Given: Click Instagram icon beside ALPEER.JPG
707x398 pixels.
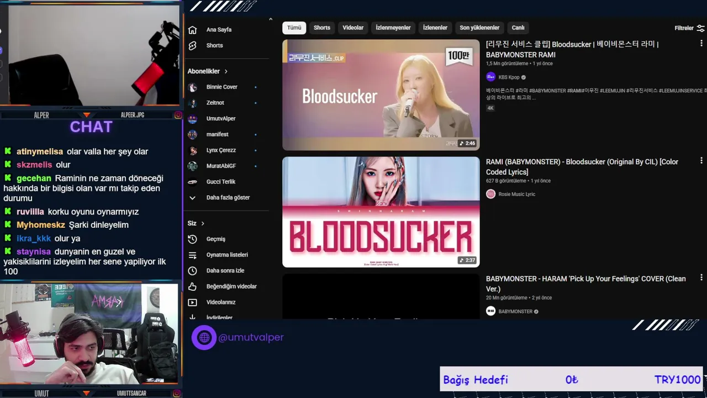Looking at the screenshot, I should [x=178, y=115].
